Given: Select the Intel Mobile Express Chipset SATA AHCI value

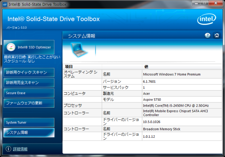Looking at the screenshot, I should click(x=176, y=113).
